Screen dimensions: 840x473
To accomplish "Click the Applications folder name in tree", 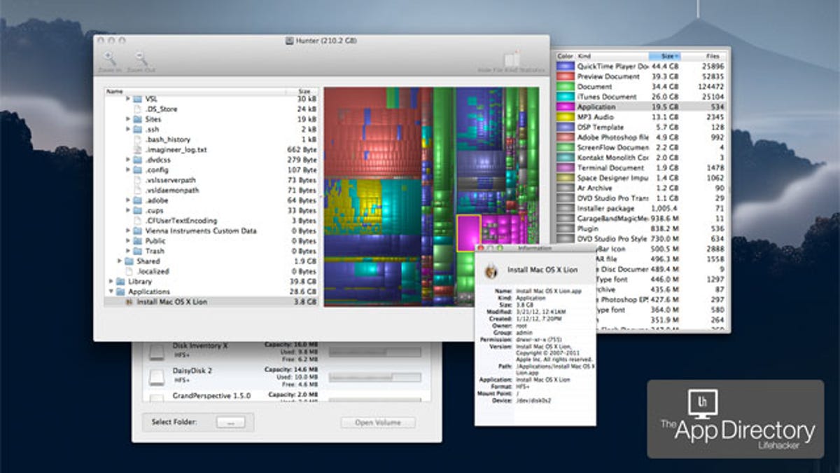I will (149, 292).
